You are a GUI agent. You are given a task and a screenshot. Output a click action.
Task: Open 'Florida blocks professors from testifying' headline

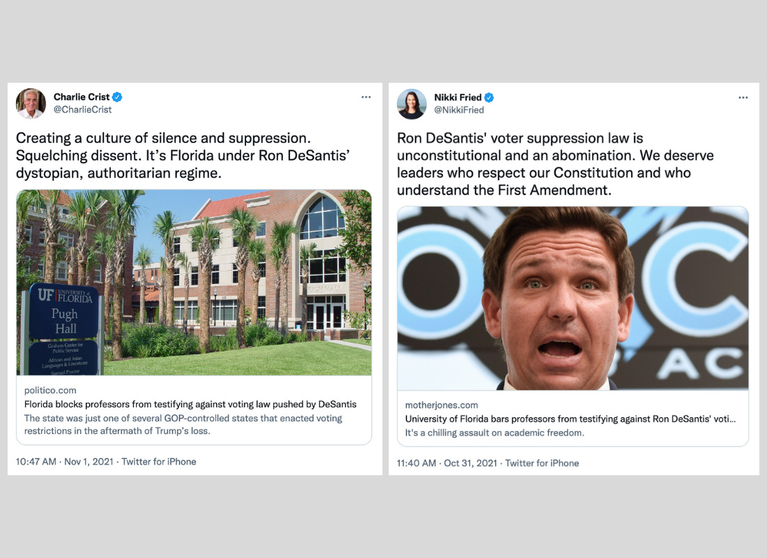tap(190, 405)
